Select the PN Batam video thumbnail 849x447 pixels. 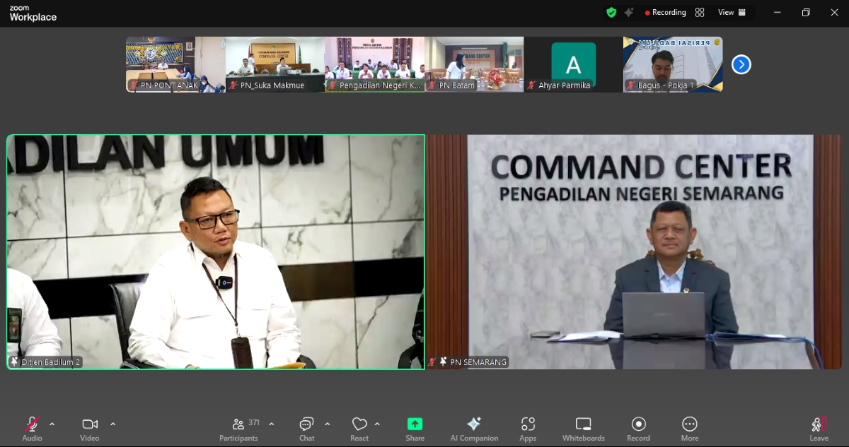point(474,64)
